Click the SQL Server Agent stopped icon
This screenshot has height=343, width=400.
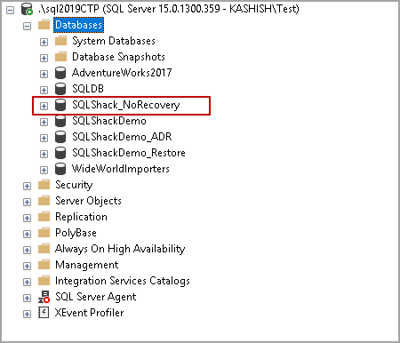(x=44, y=297)
